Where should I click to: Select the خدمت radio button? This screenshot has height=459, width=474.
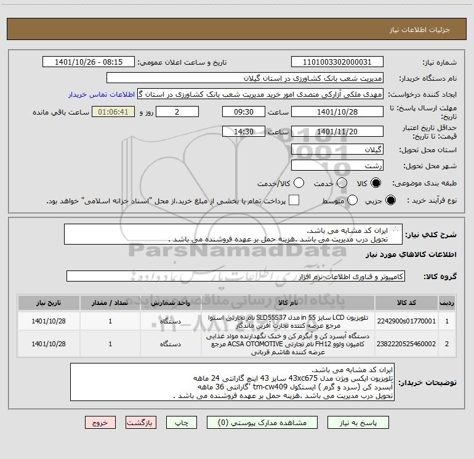click(x=342, y=183)
